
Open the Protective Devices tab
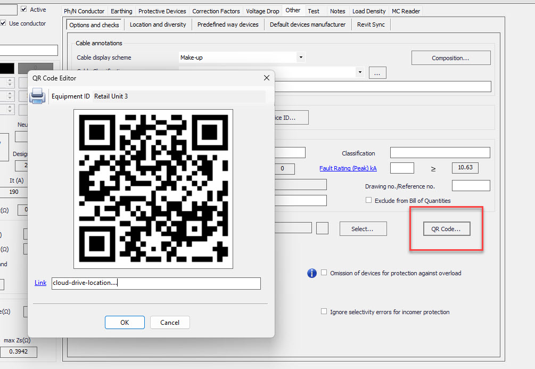point(162,11)
